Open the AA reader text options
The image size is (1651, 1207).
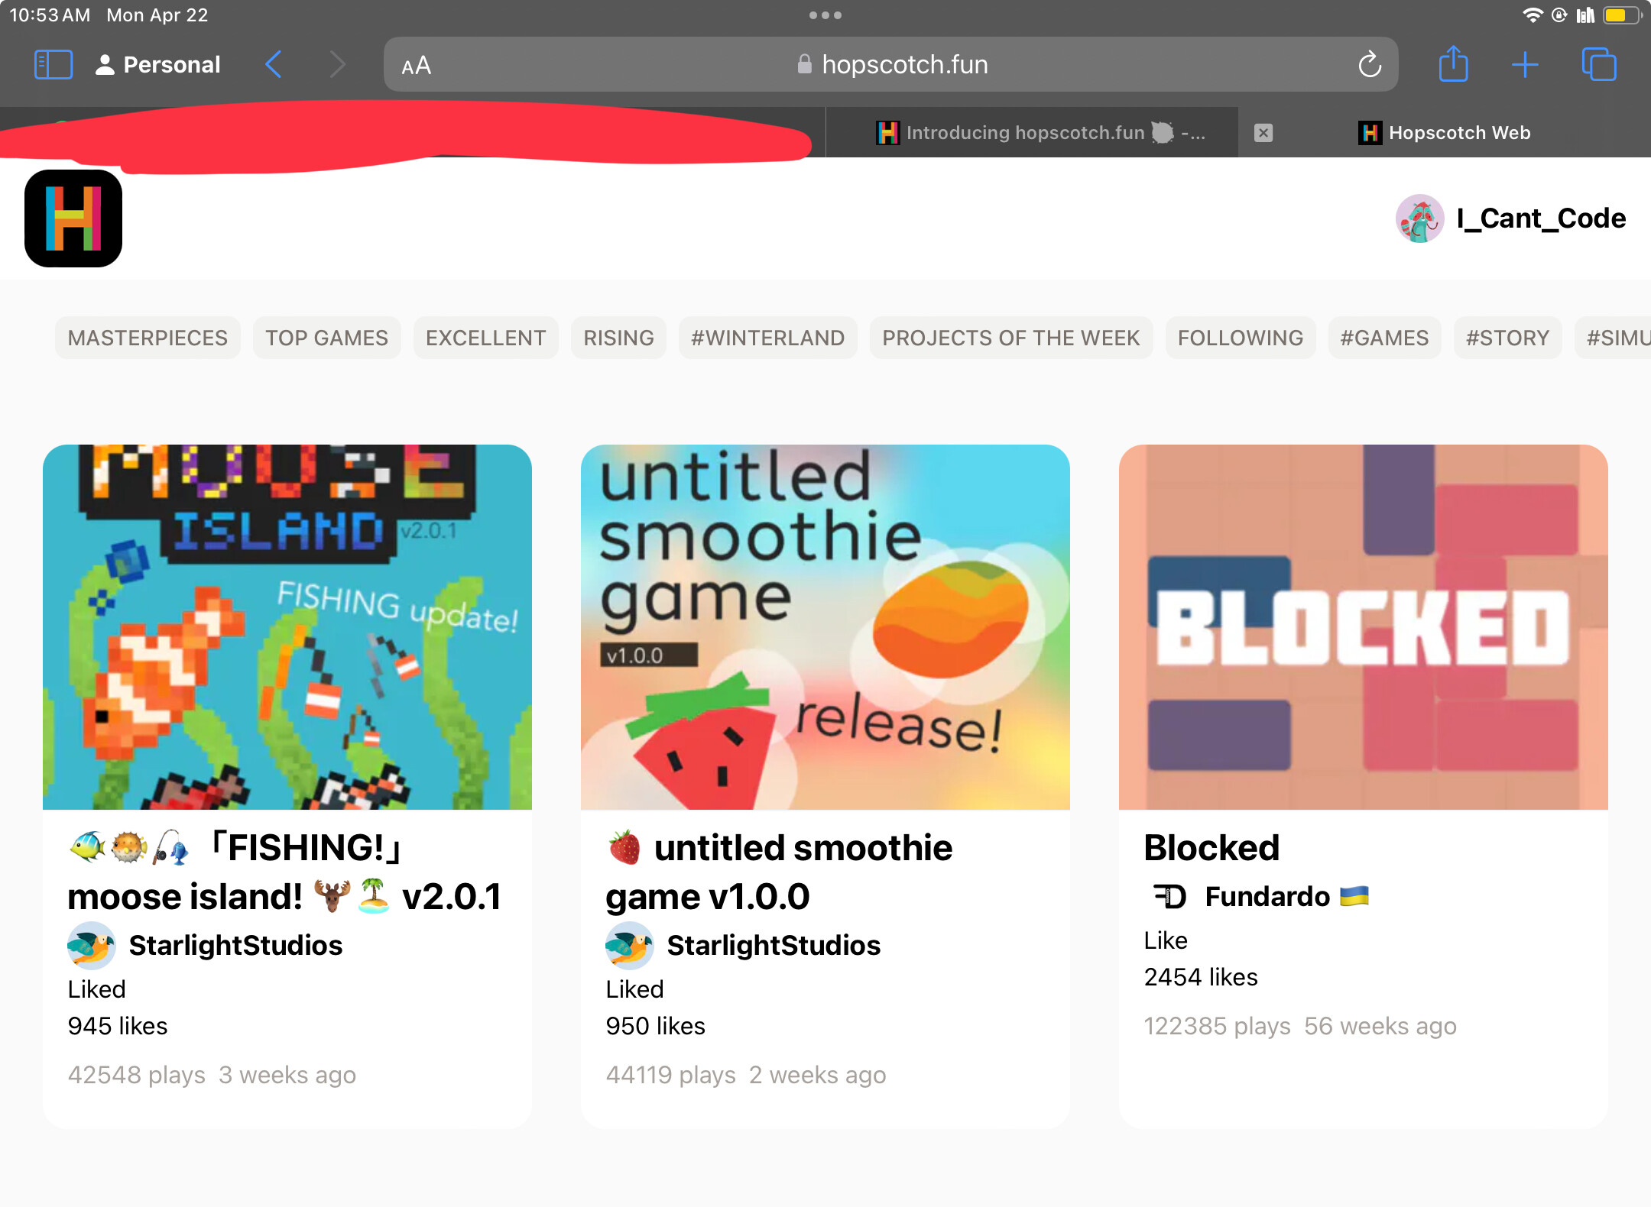pyautogui.click(x=417, y=66)
